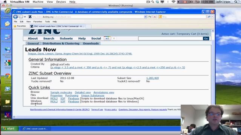Open the Unique Substances link

point(93,96)
